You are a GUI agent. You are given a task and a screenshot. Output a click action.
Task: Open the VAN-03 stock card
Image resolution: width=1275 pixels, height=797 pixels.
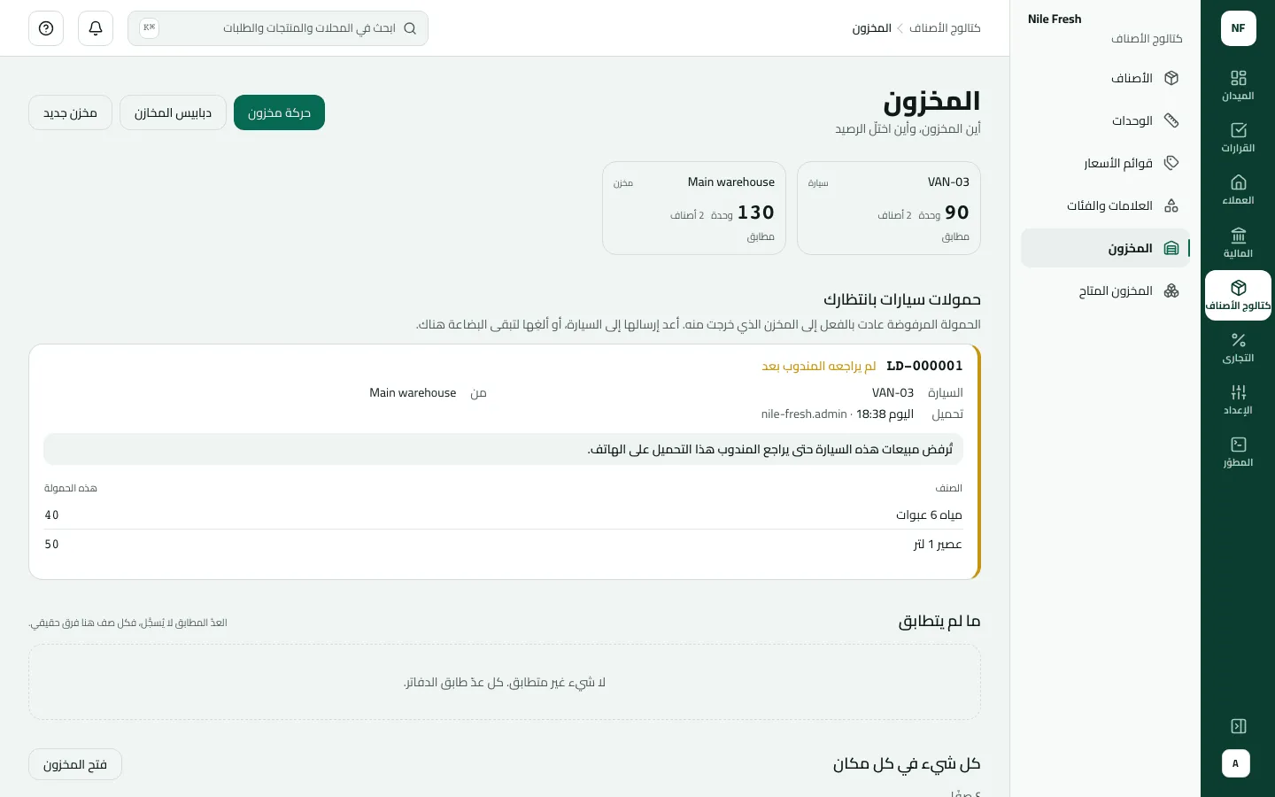[x=889, y=208]
